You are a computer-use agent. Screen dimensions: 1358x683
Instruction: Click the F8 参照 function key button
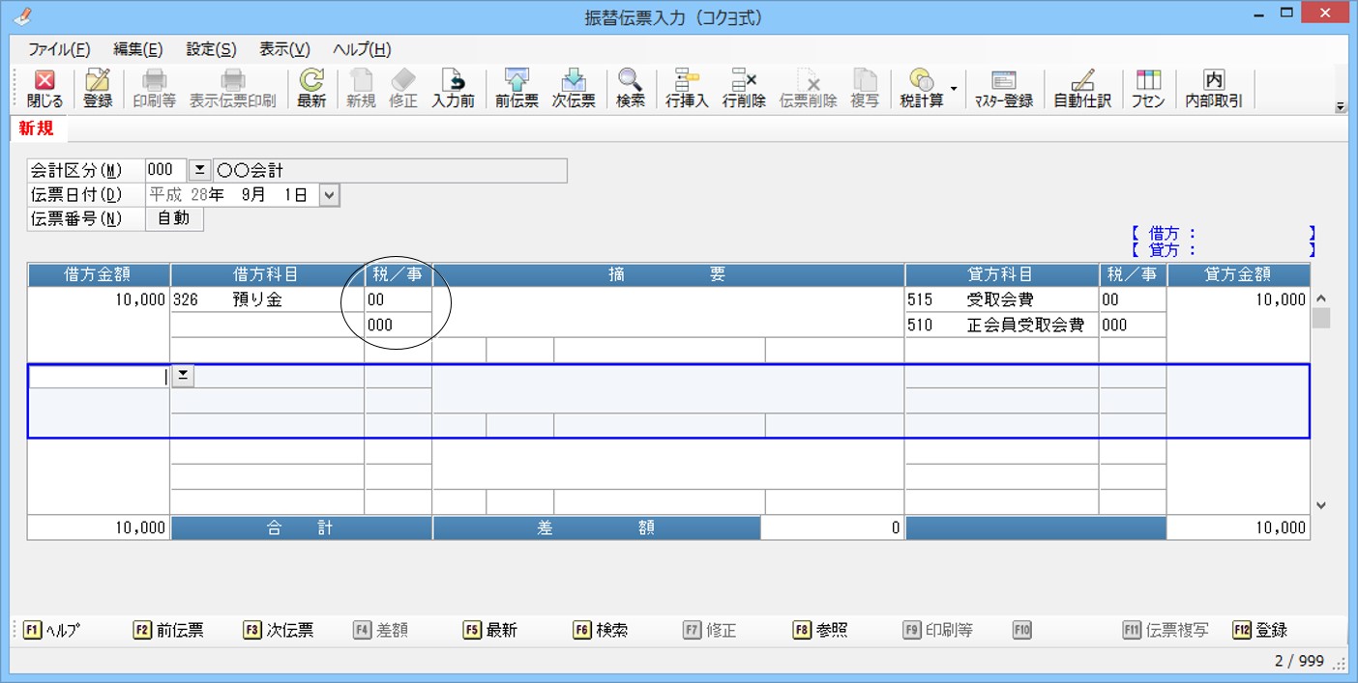pos(820,630)
